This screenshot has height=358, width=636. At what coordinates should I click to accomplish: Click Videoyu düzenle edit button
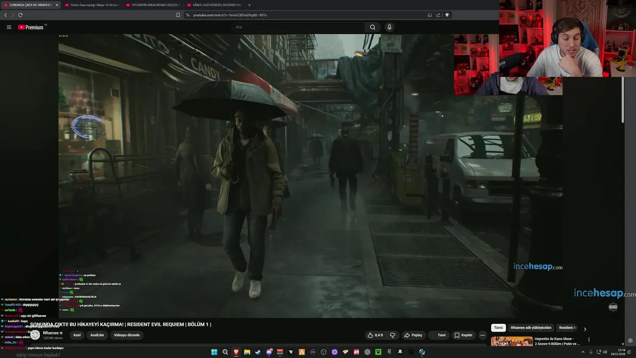point(127,335)
